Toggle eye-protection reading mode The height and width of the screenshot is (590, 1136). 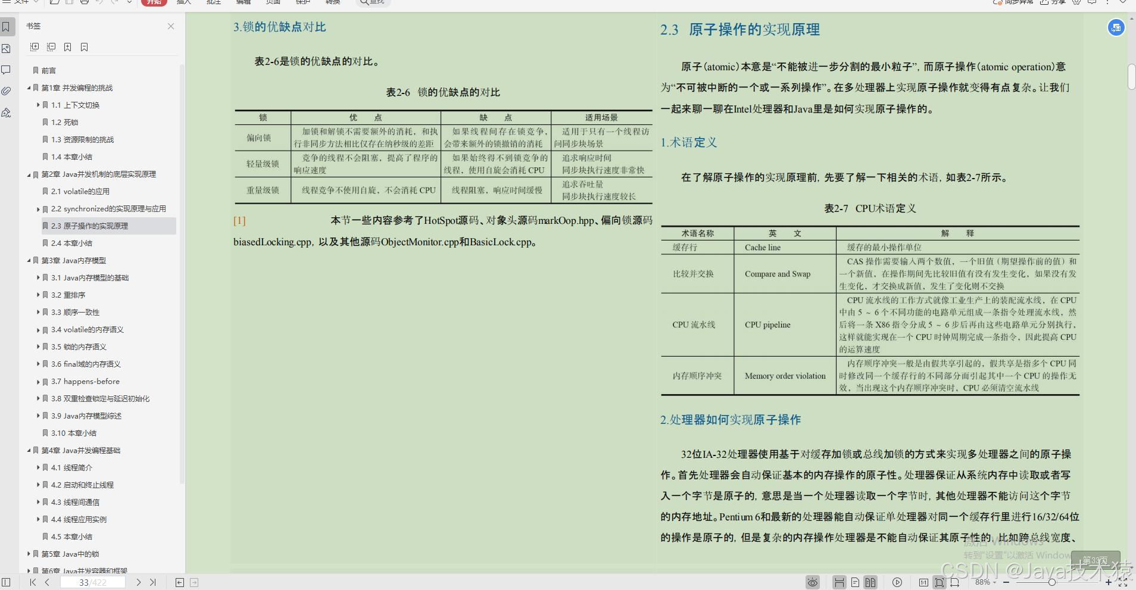point(813,582)
